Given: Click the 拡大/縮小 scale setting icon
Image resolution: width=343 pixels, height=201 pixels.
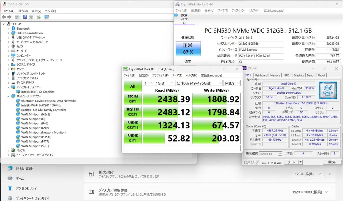Looking at the screenshot, I should tap(91, 174).
